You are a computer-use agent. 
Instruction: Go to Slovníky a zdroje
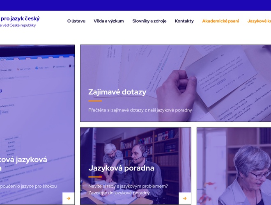pos(149,21)
